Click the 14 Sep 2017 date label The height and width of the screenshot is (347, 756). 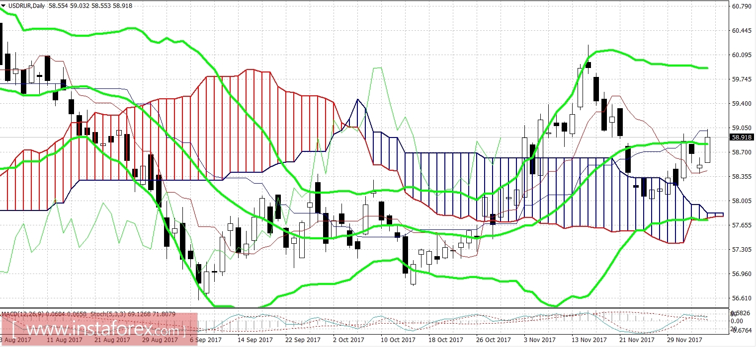(x=256, y=340)
